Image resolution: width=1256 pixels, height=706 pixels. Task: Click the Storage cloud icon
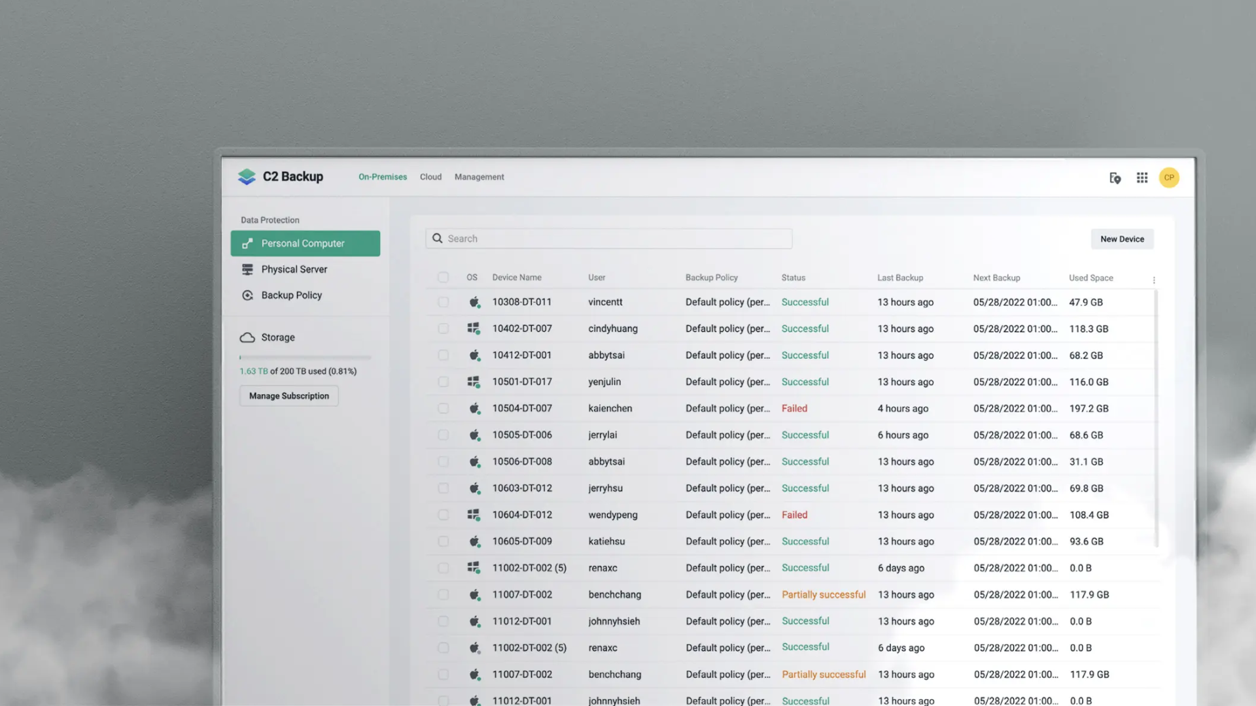pos(247,337)
